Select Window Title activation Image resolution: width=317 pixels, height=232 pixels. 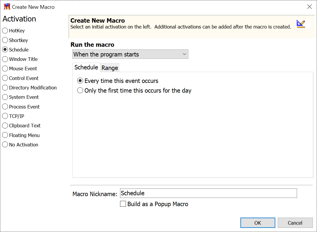[x=5, y=59]
